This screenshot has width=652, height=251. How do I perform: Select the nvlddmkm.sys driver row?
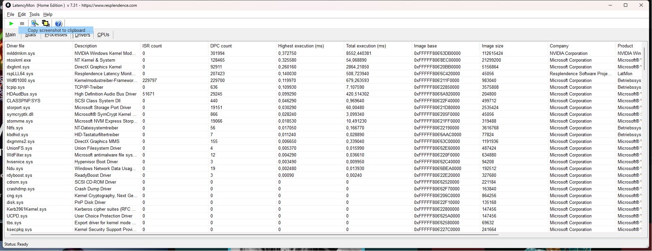click(x=323, y=53)
